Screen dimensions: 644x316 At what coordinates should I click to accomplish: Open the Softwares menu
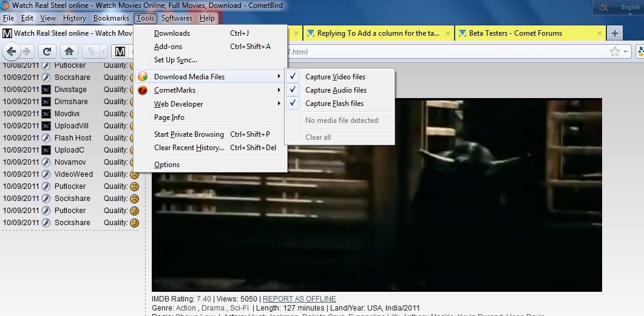(177, 18)
